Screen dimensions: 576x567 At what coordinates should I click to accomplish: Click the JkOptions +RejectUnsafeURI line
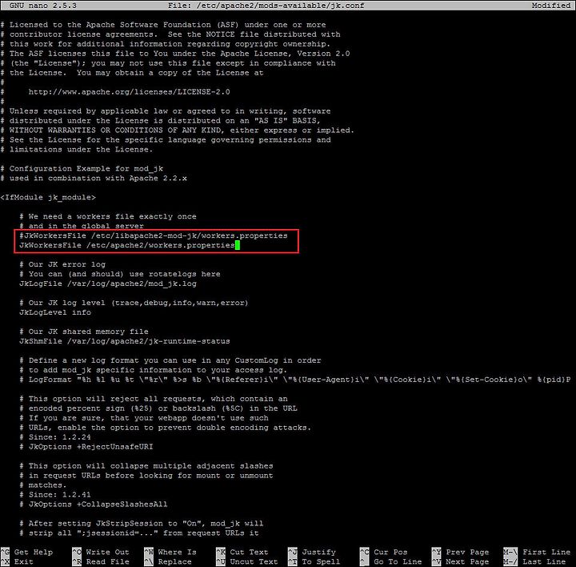[86, 446]
